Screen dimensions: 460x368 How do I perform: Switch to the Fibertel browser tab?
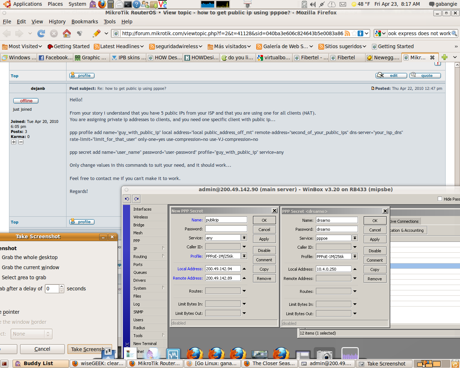[x=346, y=57]
